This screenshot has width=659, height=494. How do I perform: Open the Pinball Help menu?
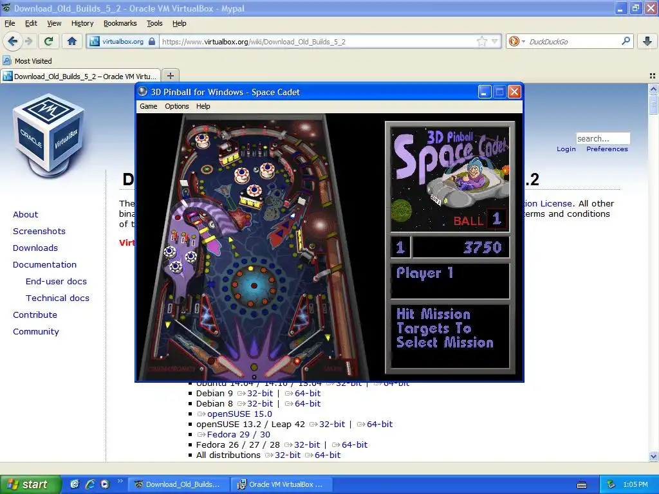click(x=203, y=106)
